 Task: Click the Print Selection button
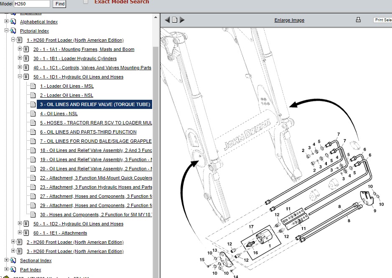[x=382, y=20]
